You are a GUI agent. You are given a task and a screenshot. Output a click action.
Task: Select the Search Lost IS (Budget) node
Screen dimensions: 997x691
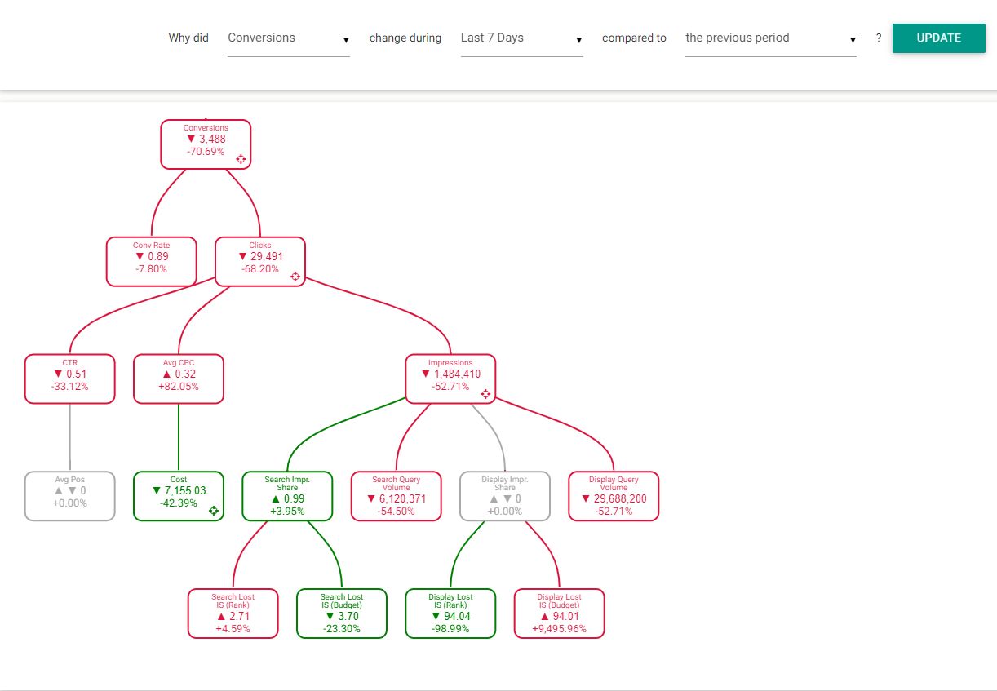(x=342, y=613)
